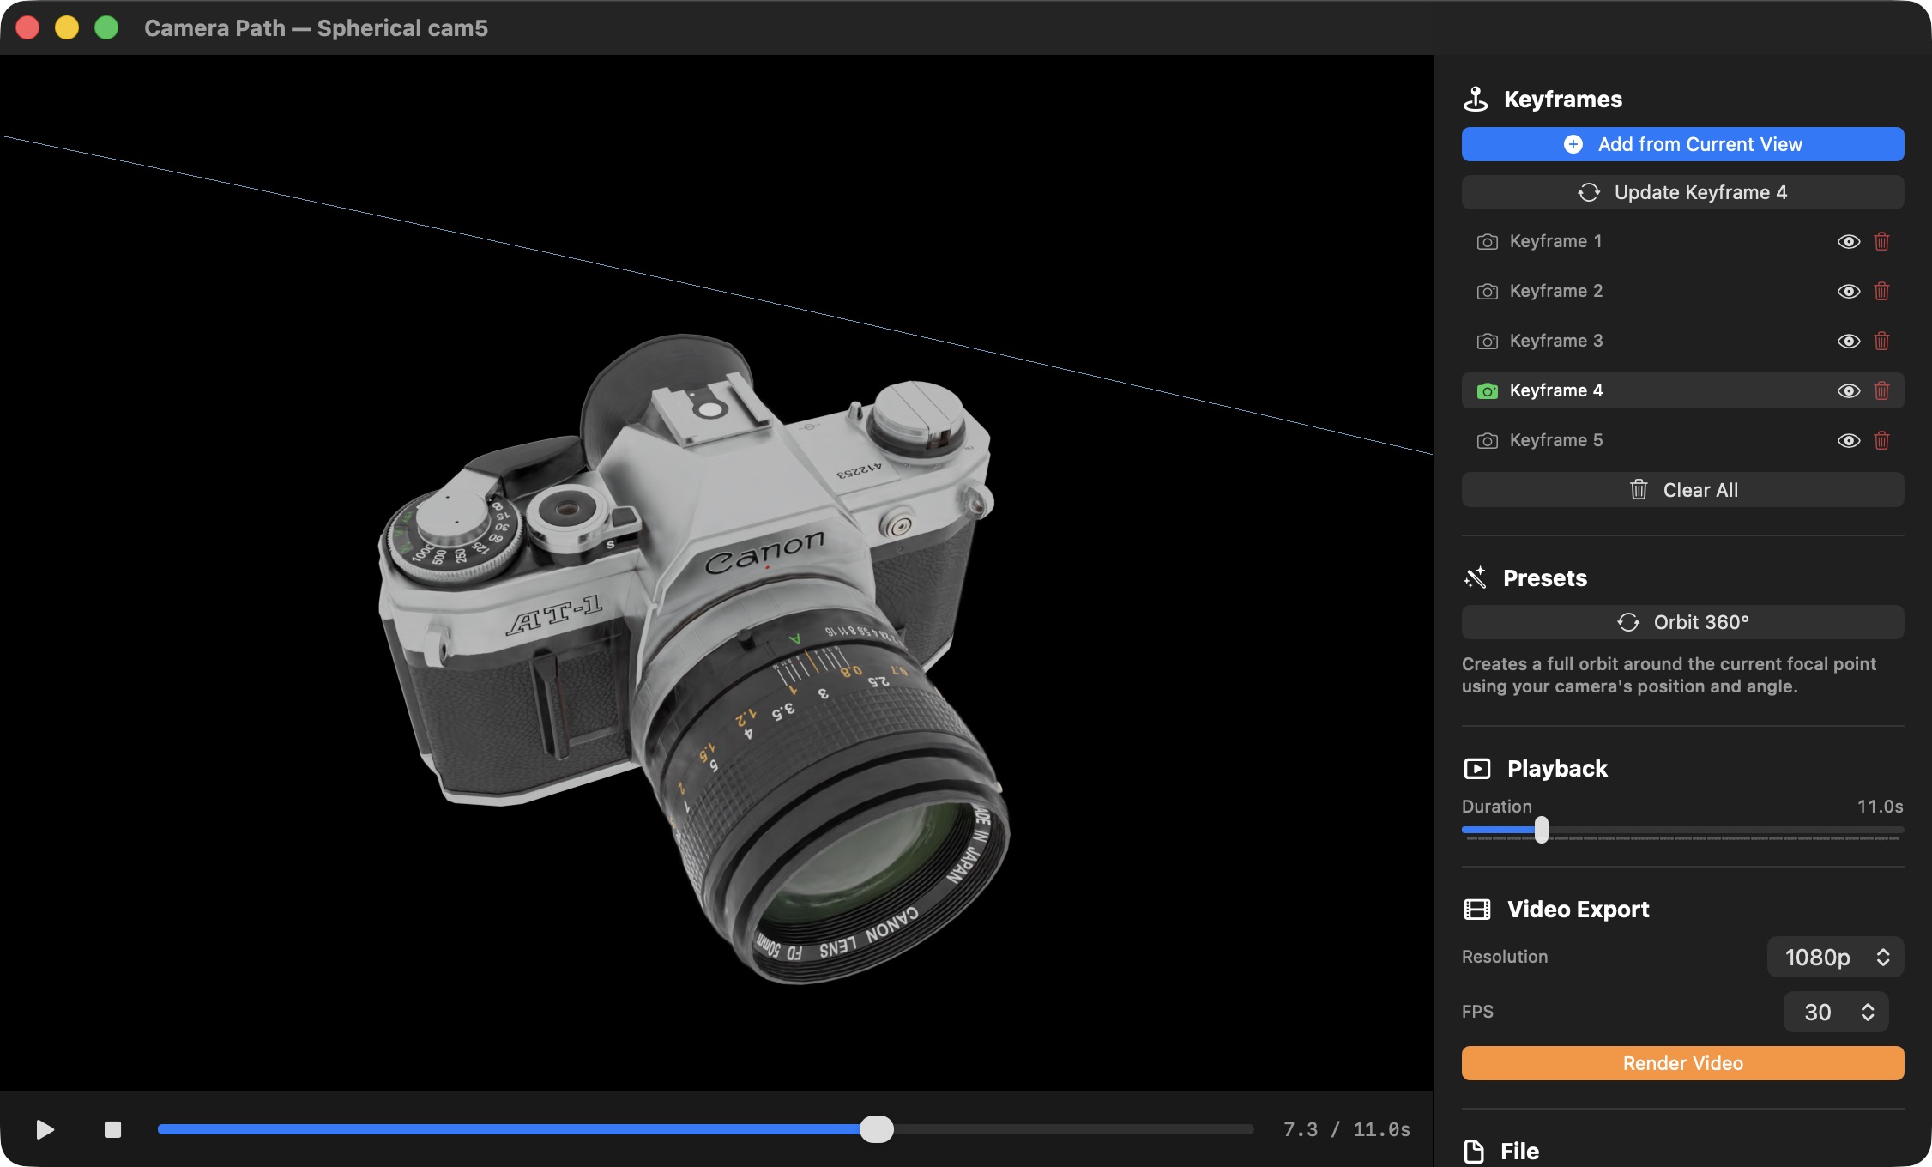The height and width of the screenshot is (1167, 1932).
Task: Toggle the eye icon on Keyframe 5
Action: 1848,440
